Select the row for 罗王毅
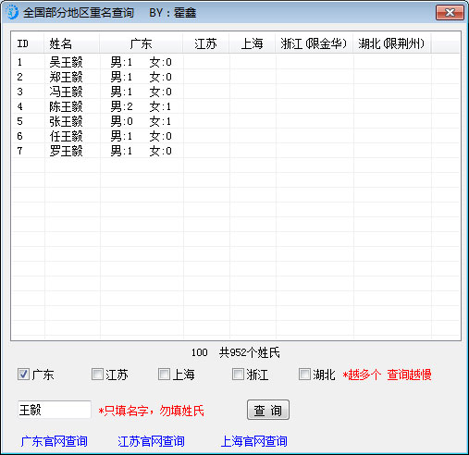The height and width of the screenshot is (455, 469). pyautogui.click(x=236, y=151)
